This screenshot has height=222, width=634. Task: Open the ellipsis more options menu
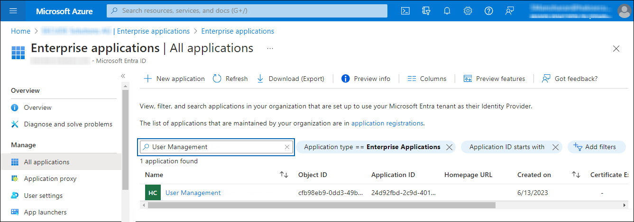[x=270, y=48]
